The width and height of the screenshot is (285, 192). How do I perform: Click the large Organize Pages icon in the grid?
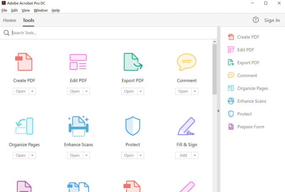24,126
